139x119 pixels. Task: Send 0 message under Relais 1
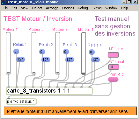coord(16,51)
